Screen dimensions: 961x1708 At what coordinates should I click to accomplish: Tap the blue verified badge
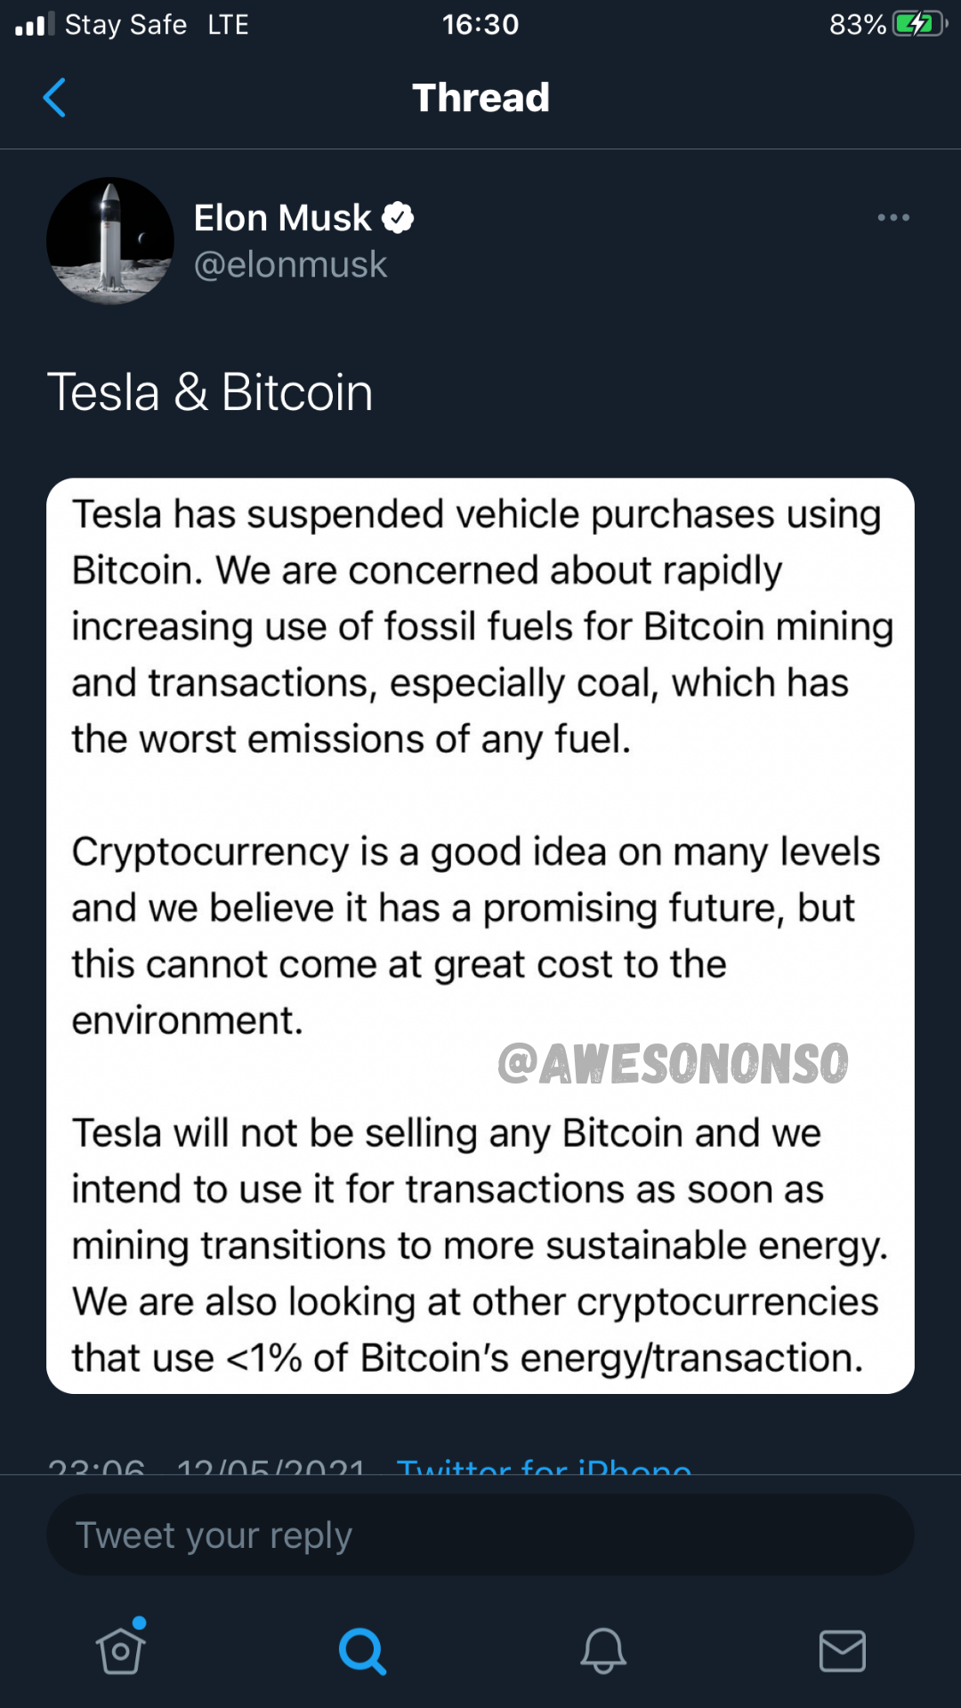(x=398, y=218)
